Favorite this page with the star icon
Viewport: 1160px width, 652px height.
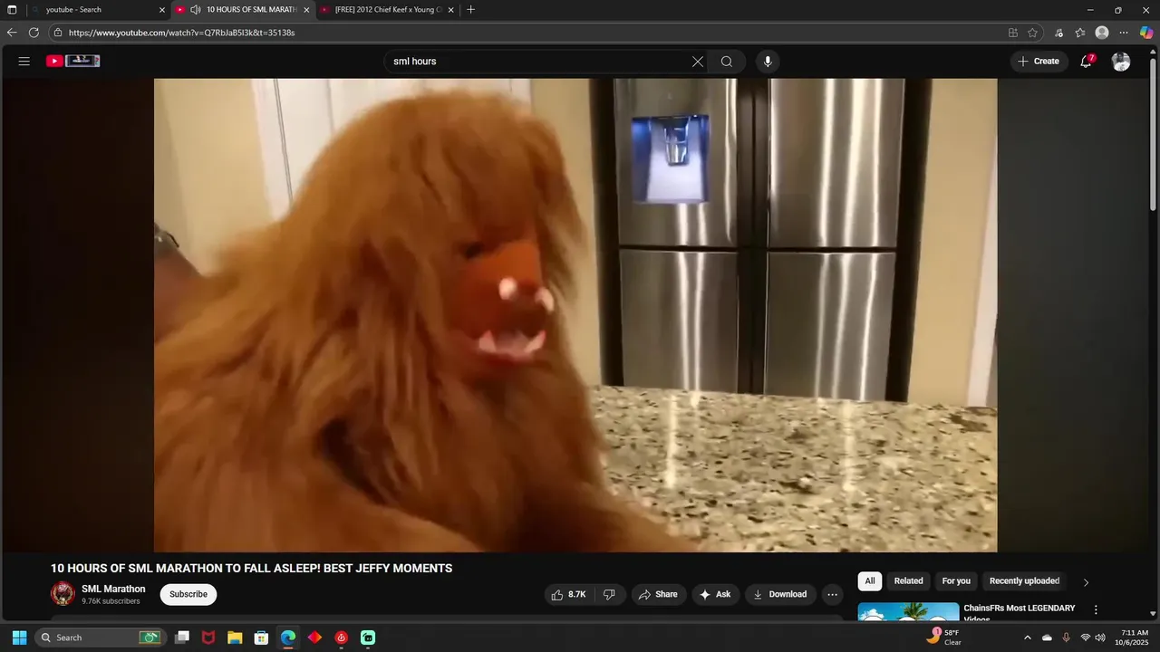(x=1032, y=33)
